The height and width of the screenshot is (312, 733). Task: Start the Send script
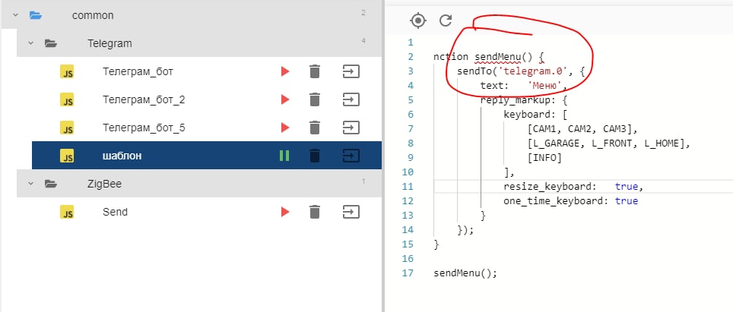(284, 213)
